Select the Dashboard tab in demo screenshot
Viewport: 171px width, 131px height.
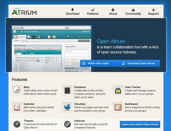pyautogui.click(x=20, y=37)
